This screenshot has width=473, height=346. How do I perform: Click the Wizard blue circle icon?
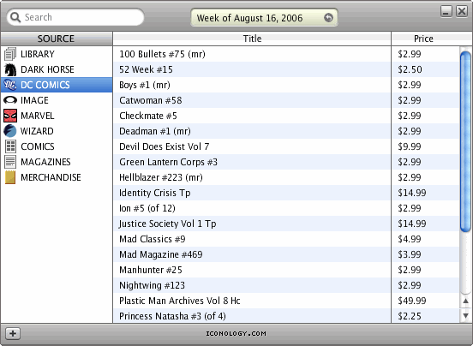10,131
